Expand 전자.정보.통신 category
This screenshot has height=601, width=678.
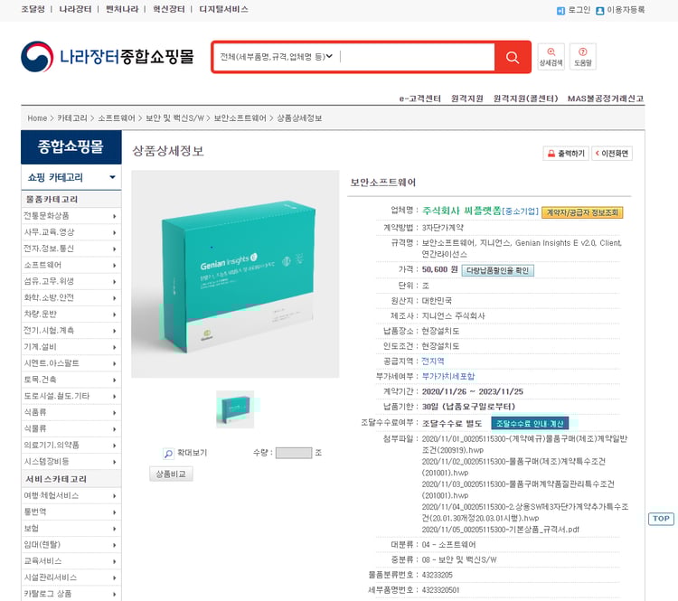(x=71, y=249)
